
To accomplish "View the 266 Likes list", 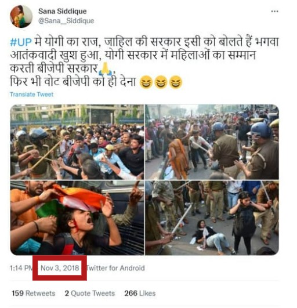I will tap(140, 293).
